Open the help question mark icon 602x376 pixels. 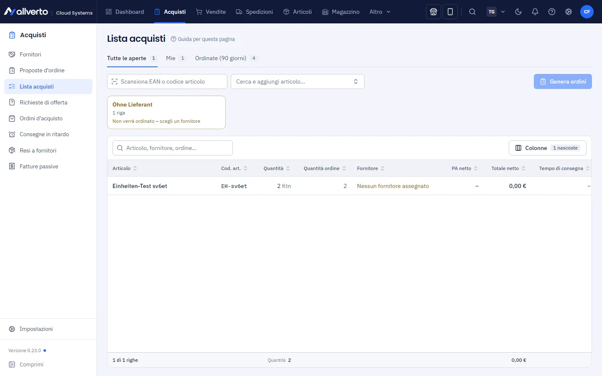(552, 12)
